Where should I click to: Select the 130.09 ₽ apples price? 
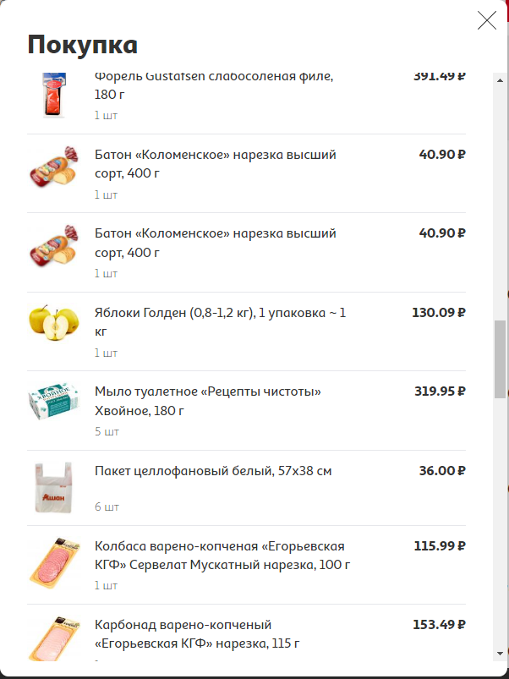coord(439,313)
